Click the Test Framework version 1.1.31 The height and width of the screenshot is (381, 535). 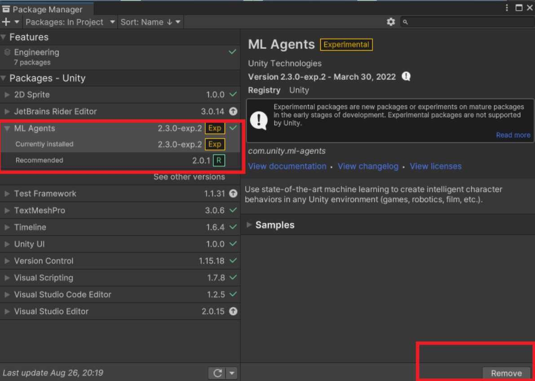coord(214,193)
